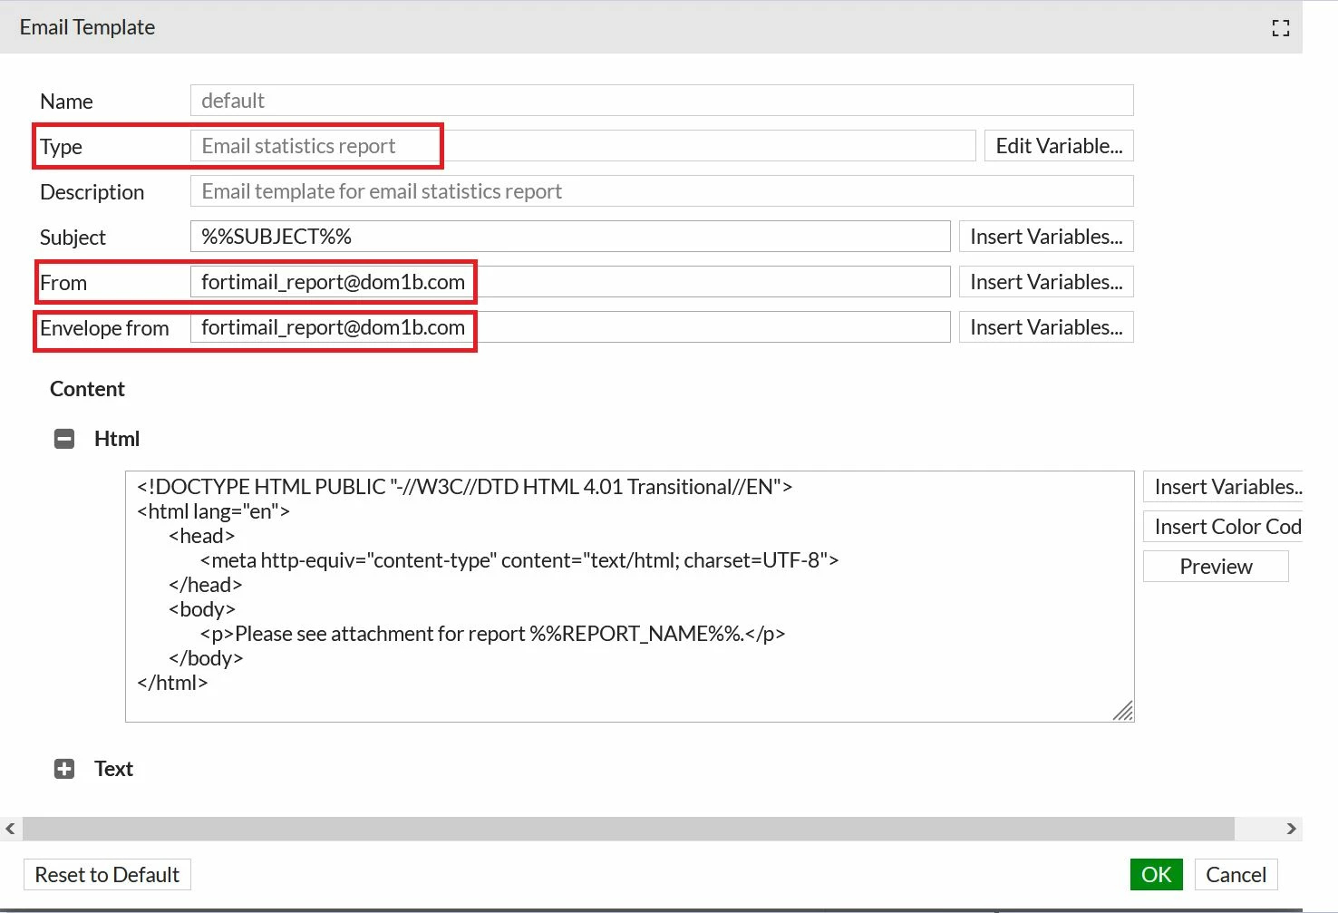This screenshot has height=913, width=1338.
Task: Cancel the Email Template dialog
Action: click(x=1236, y=875)
